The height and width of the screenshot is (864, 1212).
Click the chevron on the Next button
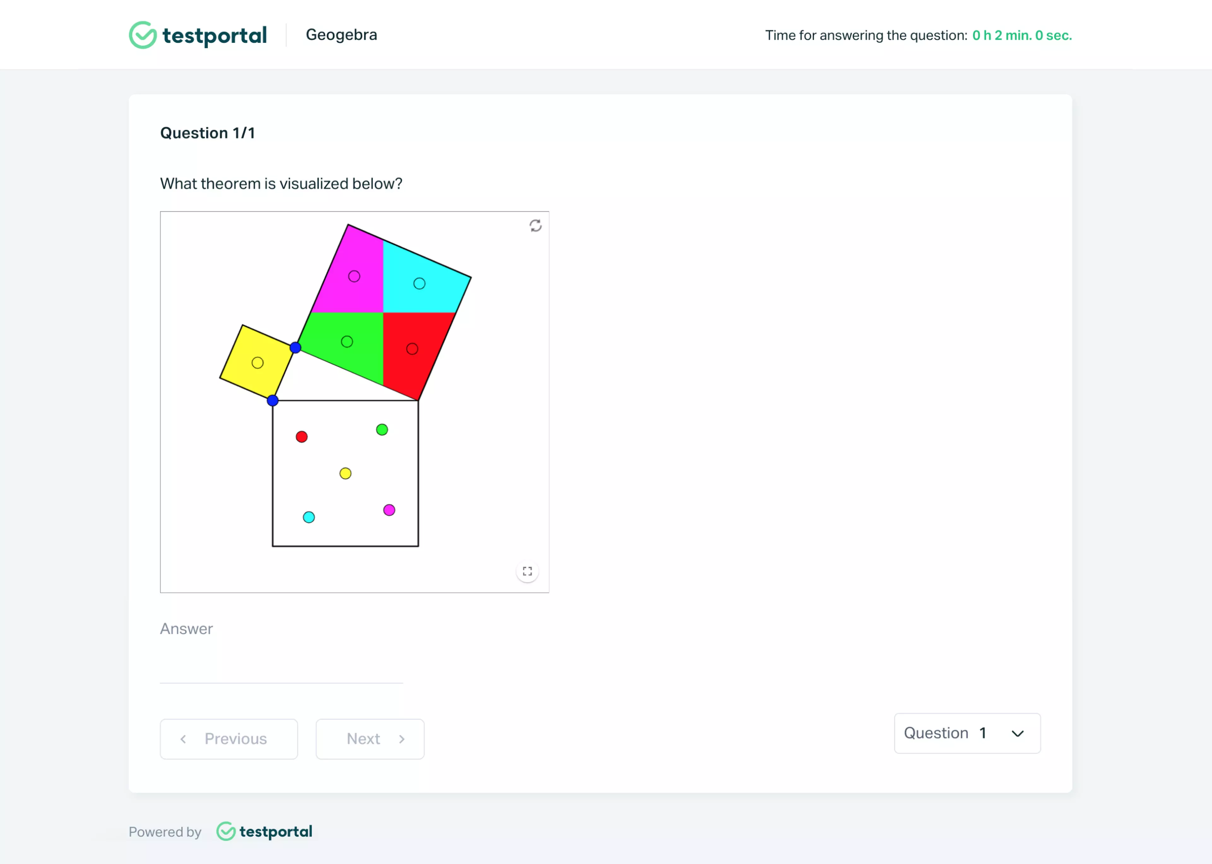click(x=401, y=738)
